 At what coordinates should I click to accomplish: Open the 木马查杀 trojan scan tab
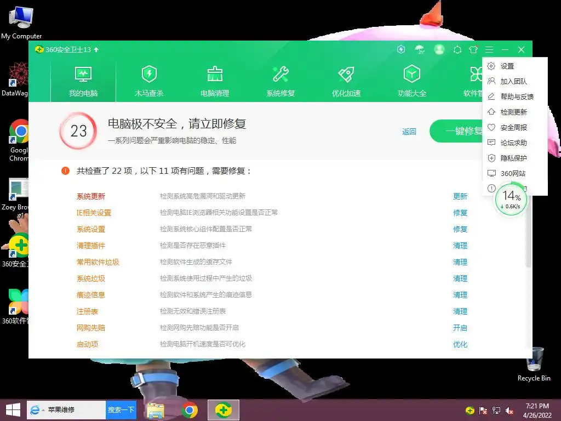[x=149, y=82]
